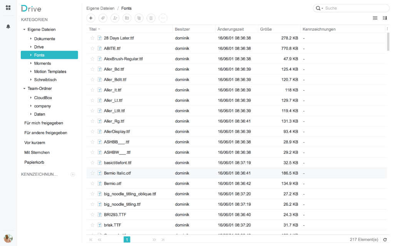Sort by the Besitzer column header
The image size is (394, 246).
(x=182, y=29)
